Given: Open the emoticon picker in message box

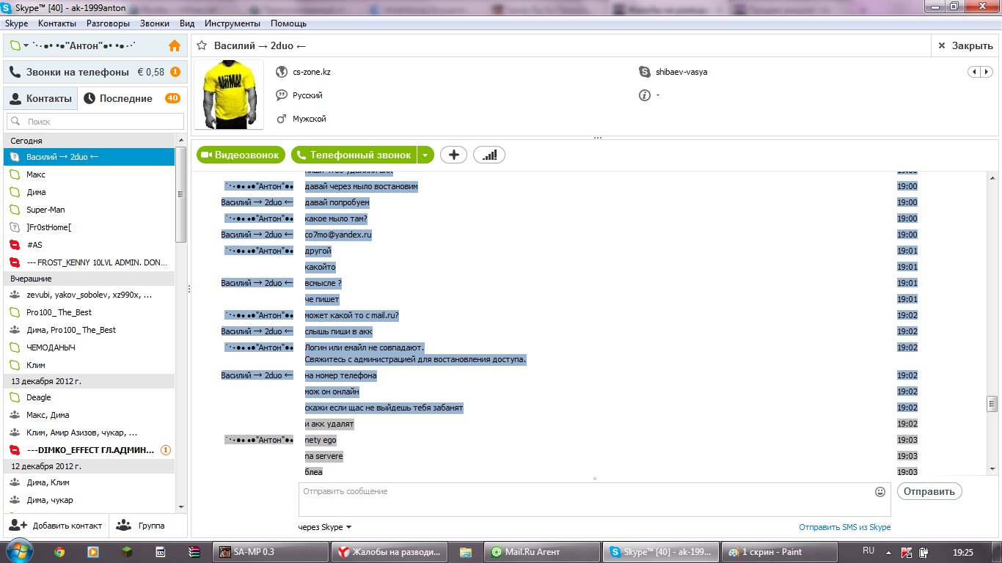Looking at the screenshot, I should (880, 492).
